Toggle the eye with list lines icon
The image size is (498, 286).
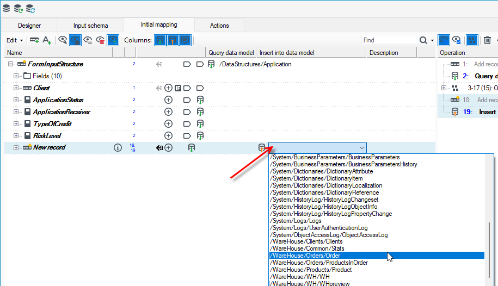[88, 40]
